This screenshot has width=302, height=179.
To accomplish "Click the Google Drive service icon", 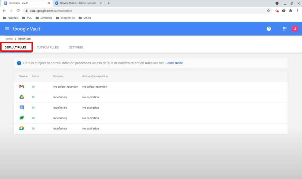I will (x=22, y=97).
